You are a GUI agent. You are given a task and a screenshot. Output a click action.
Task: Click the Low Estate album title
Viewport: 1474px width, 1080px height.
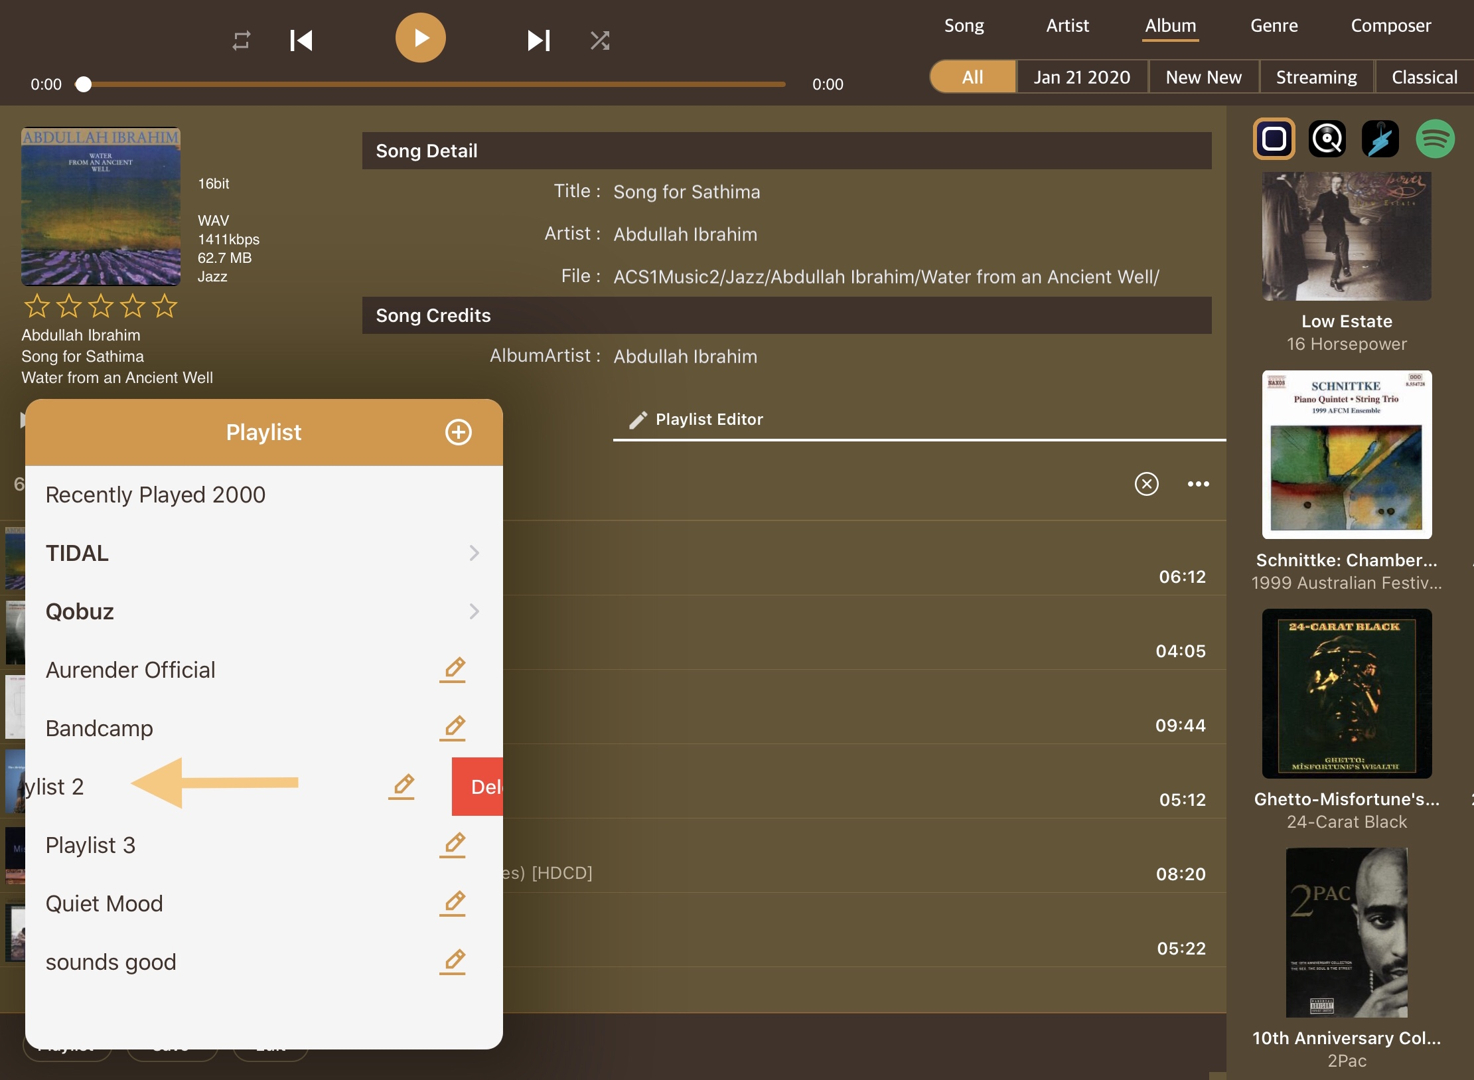[x=1347, y=321]
